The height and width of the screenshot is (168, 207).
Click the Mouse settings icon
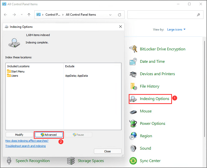[x=133, y=111]
